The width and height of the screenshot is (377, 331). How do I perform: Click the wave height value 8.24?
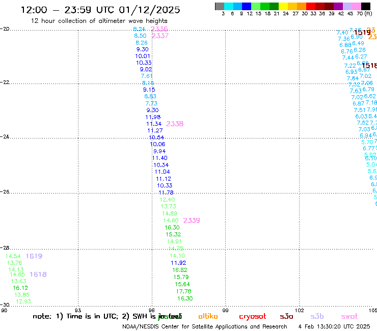click(x=139, y=29)
